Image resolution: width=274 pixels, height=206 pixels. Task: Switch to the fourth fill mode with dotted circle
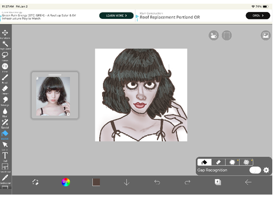[x=247, y=162]
